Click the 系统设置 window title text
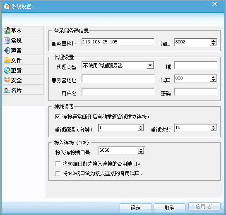 tap(22, 7)
